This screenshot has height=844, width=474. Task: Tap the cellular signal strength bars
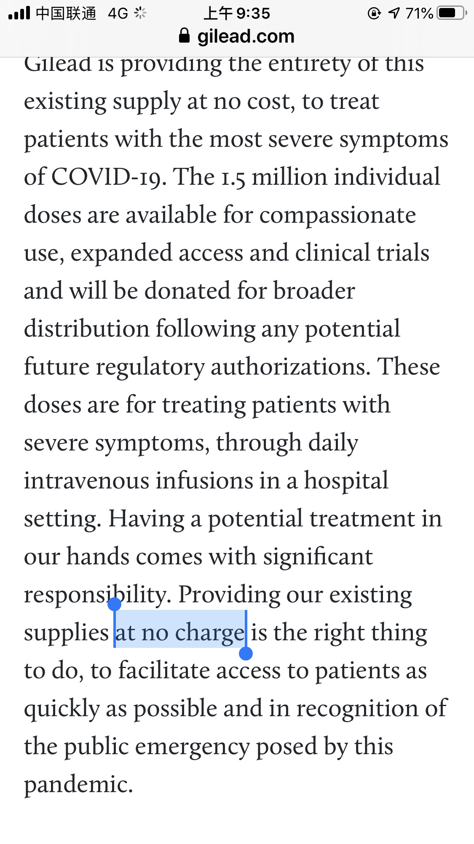pos(19,13)
